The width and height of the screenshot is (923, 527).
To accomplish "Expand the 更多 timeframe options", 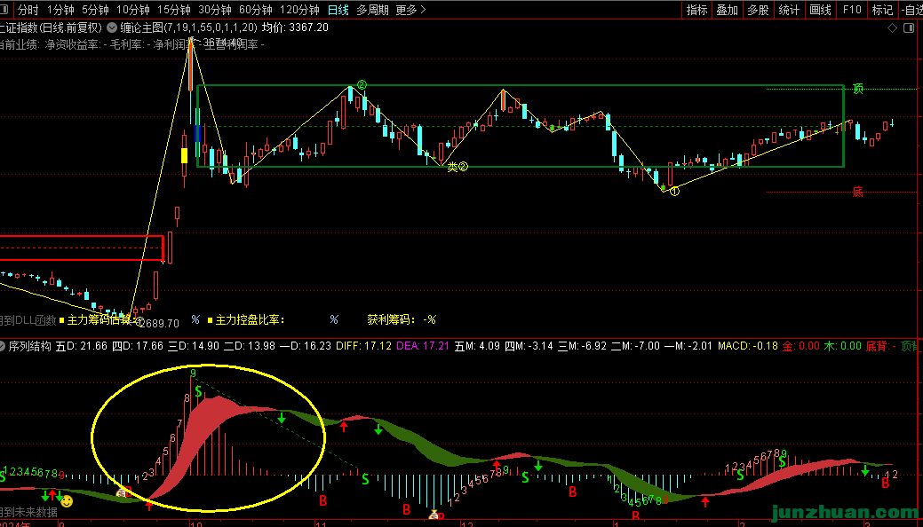I will 410,10.
